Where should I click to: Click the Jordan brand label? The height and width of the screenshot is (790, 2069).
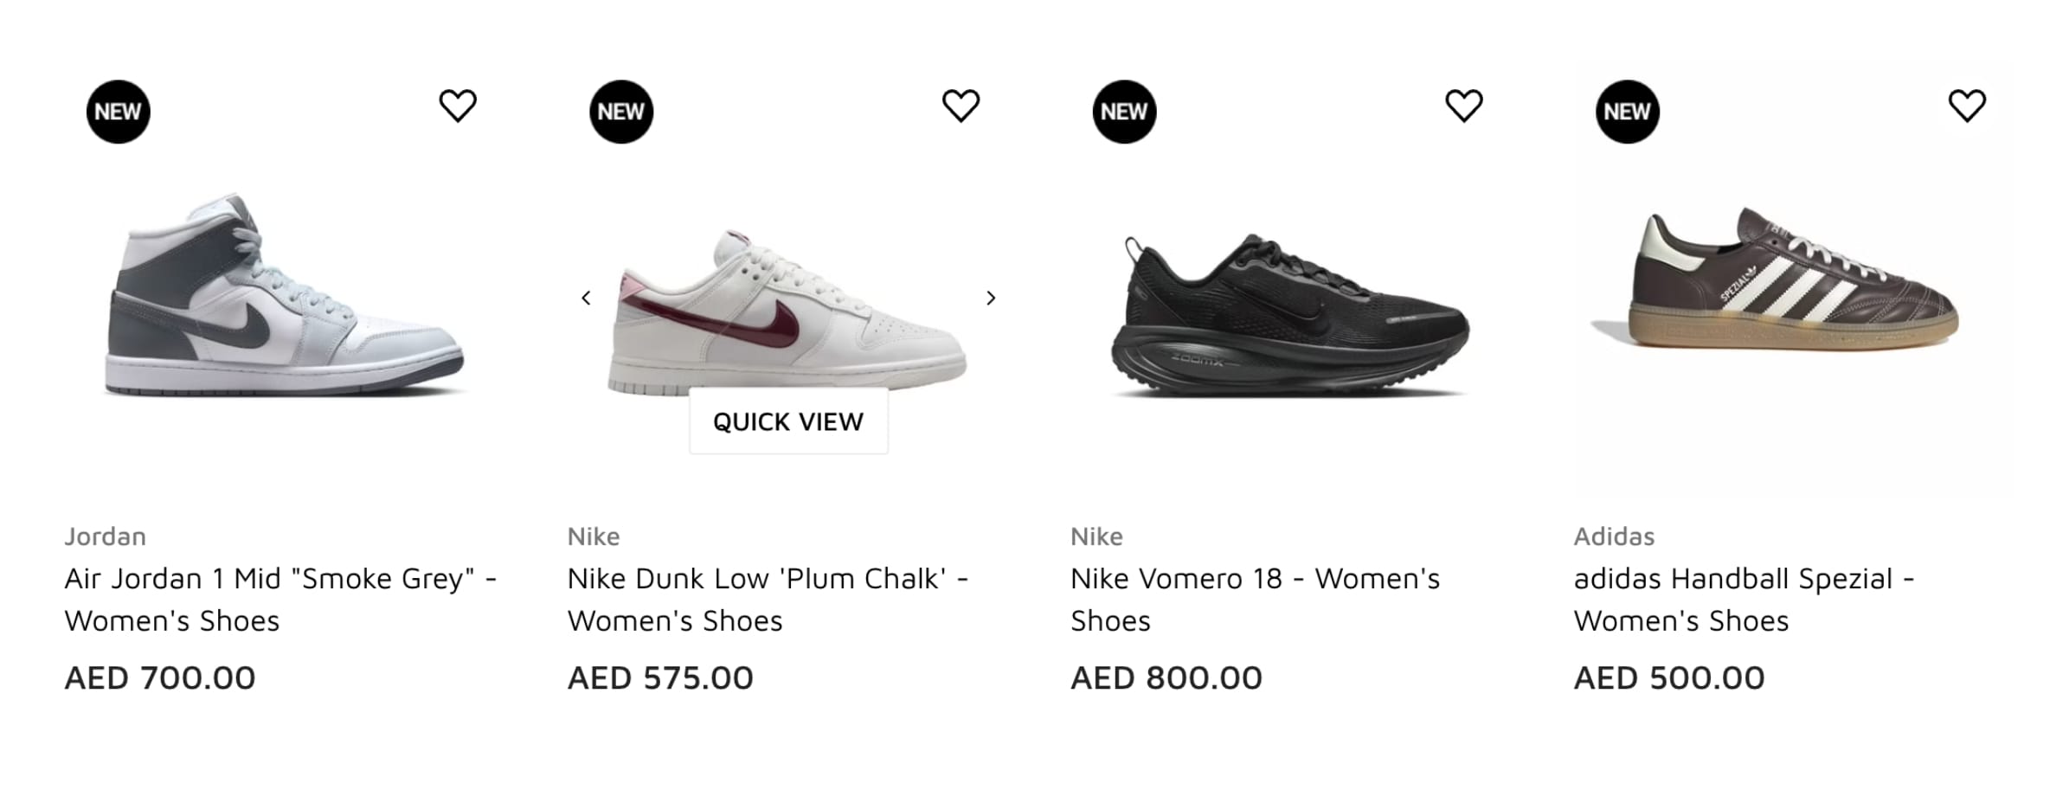[x=106, y=536]
